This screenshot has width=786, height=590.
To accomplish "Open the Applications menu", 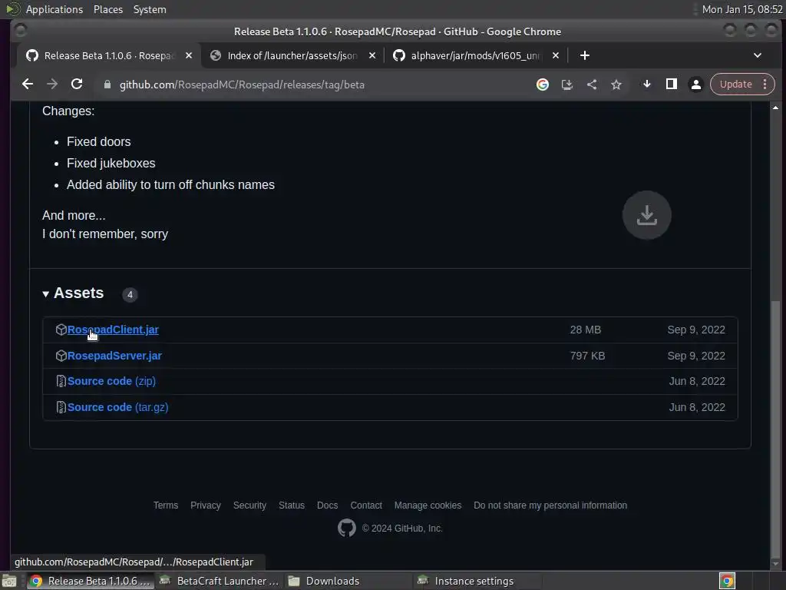I will click(x=54, y=9).
